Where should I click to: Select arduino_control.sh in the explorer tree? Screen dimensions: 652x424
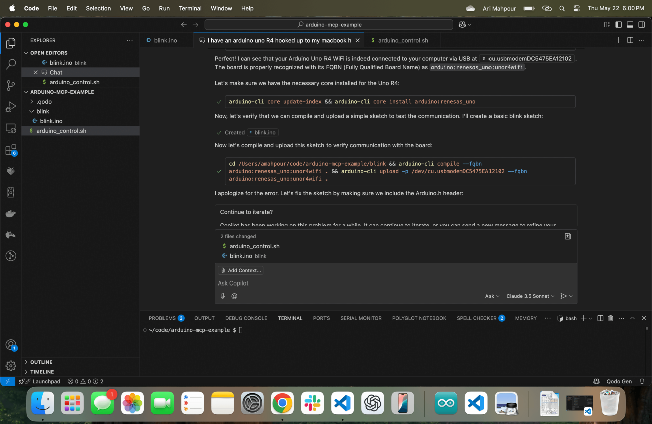[x=81, y=131]
